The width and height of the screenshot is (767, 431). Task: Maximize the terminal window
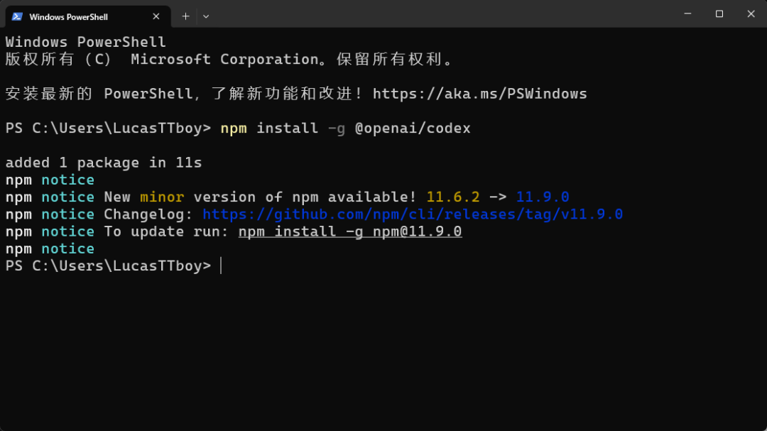pos(719,13)
